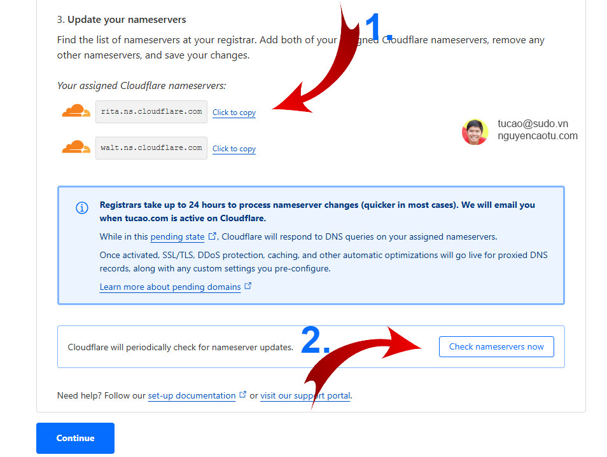The height and width of the screenshot is (457, 607).
Task: Click the user avatar photo thumbnail
Action: 475,132
